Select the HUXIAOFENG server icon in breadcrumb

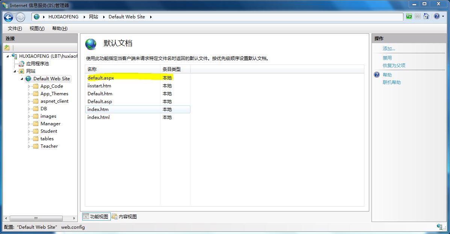(x=37, y=16)
